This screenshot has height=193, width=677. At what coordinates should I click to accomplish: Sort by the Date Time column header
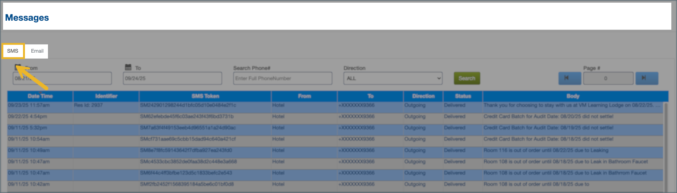[40, 96]
